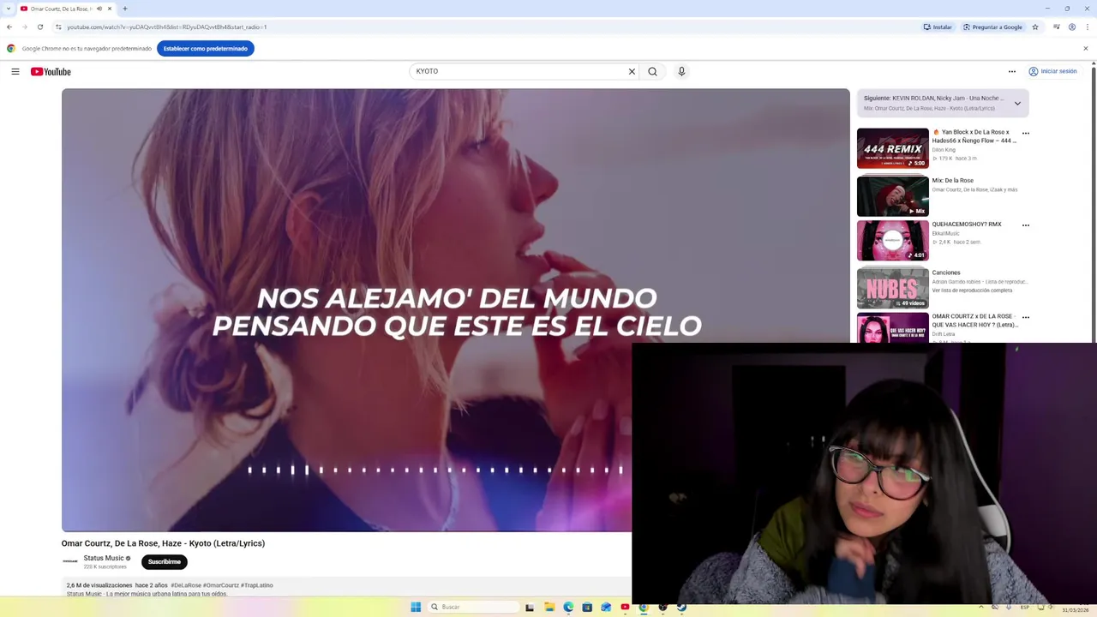Screen dimensions: 1097x617
Task: Open the tab search dropdown arrow
Action: pyautogui.click(x=8, y=9)
